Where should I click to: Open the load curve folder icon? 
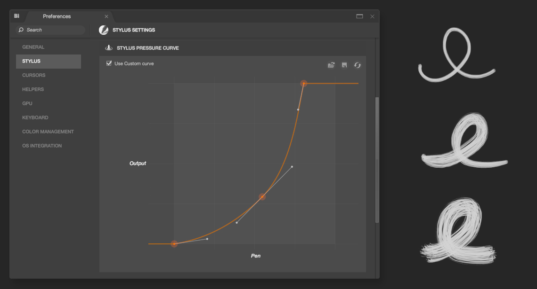331,65
